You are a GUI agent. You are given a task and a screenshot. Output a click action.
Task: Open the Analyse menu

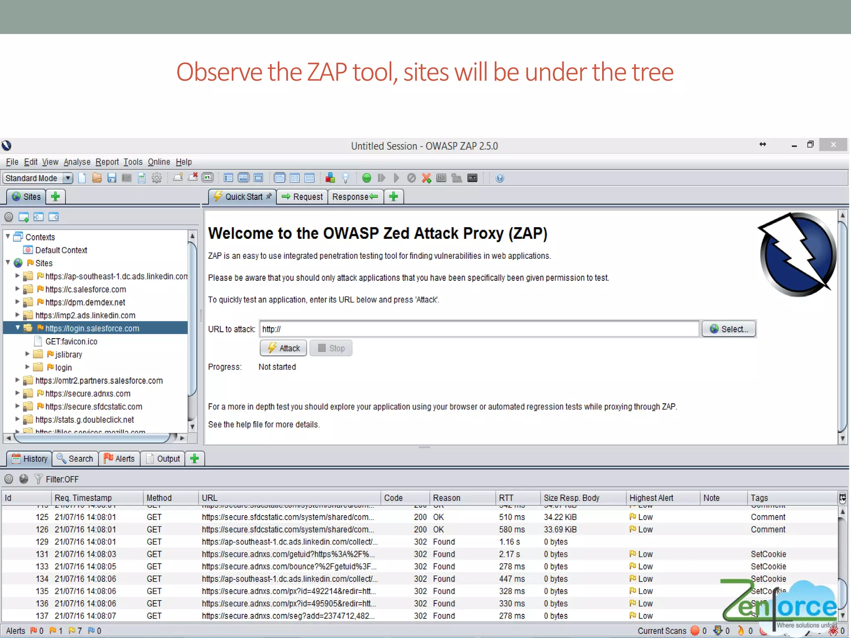click(x=77, y=162)
